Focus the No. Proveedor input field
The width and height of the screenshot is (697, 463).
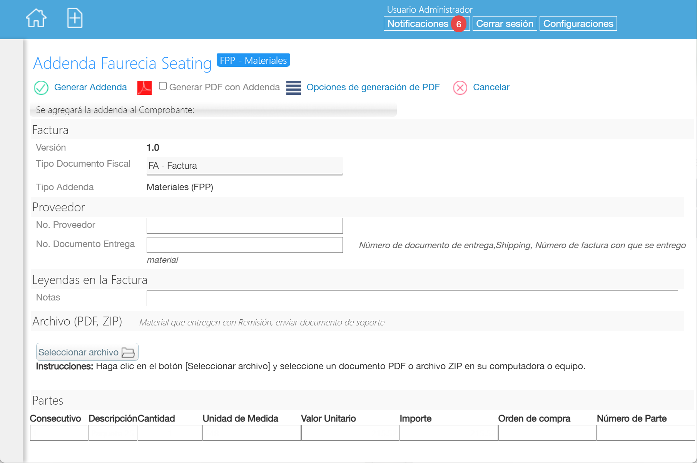click(245, 226)
